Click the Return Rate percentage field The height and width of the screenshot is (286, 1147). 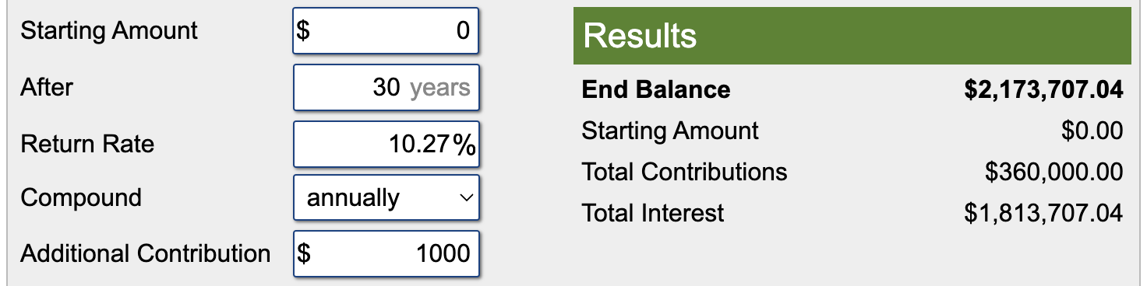[385, 145]
